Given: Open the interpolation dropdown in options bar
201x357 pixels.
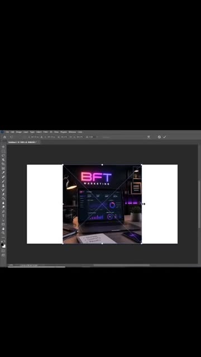Looking at the screenshot, I should click(107, 137).
